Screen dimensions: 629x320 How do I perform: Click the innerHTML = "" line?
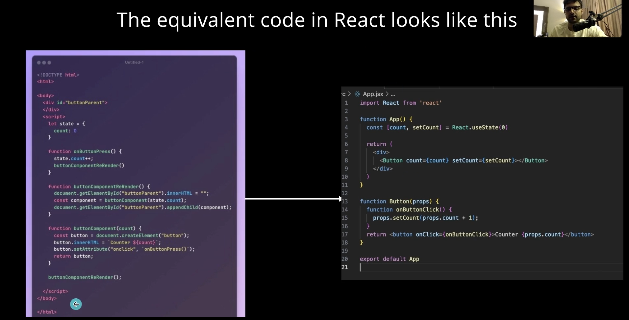132,193
